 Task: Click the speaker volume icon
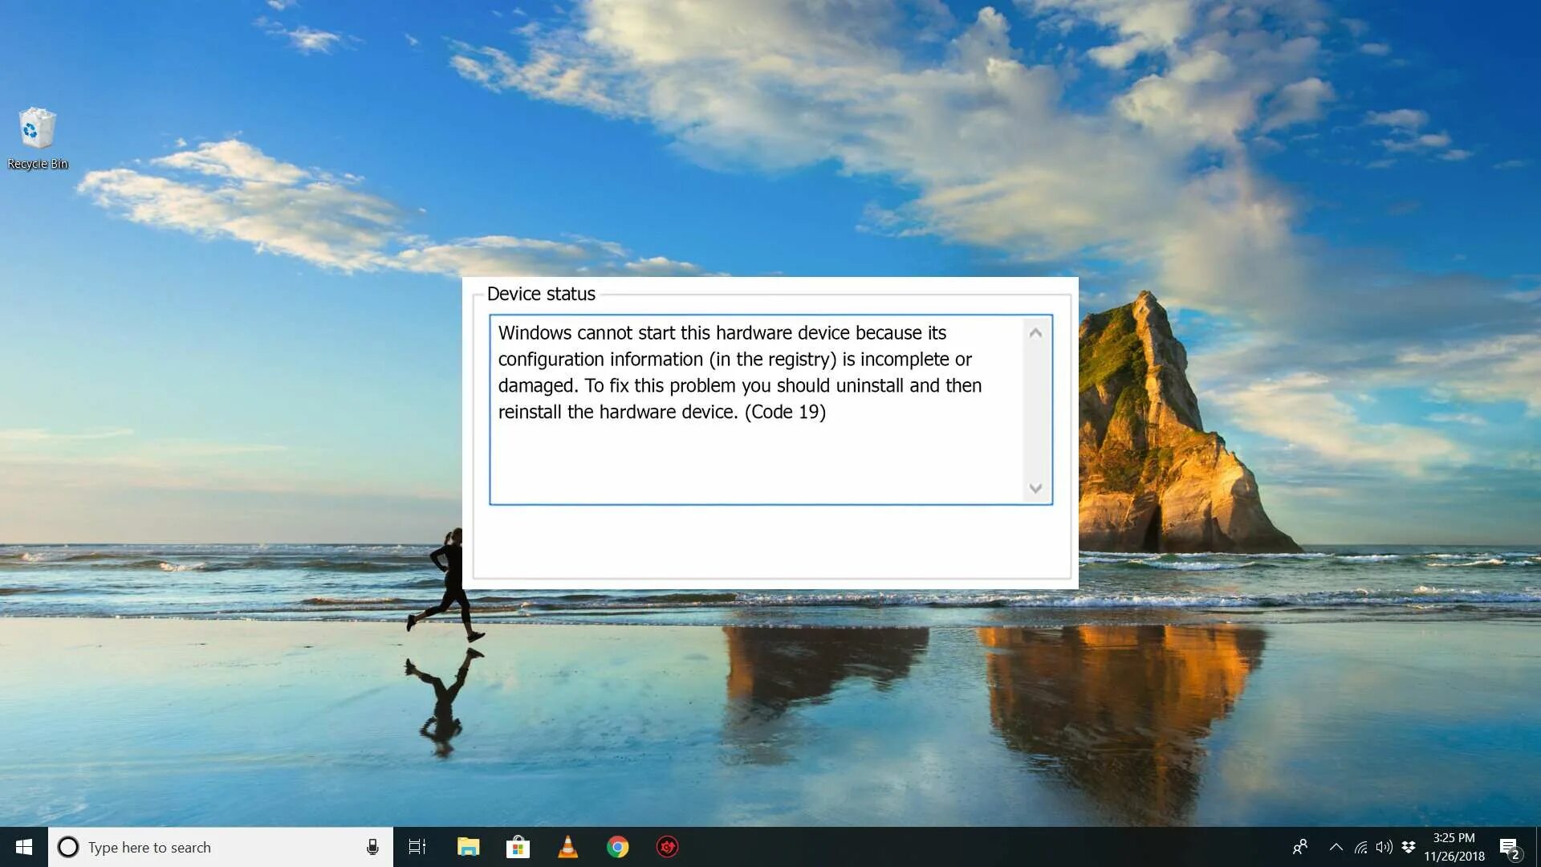(x=1384, y=847)
